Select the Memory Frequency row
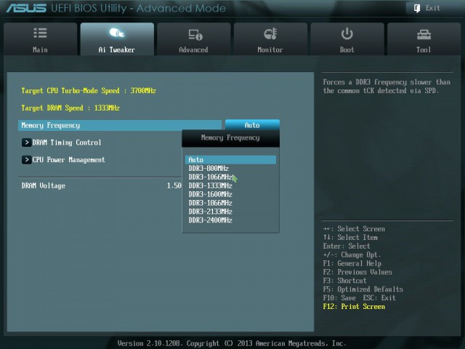Image resolution: width=465 pixels, height=349 pixels. [120, 125]
